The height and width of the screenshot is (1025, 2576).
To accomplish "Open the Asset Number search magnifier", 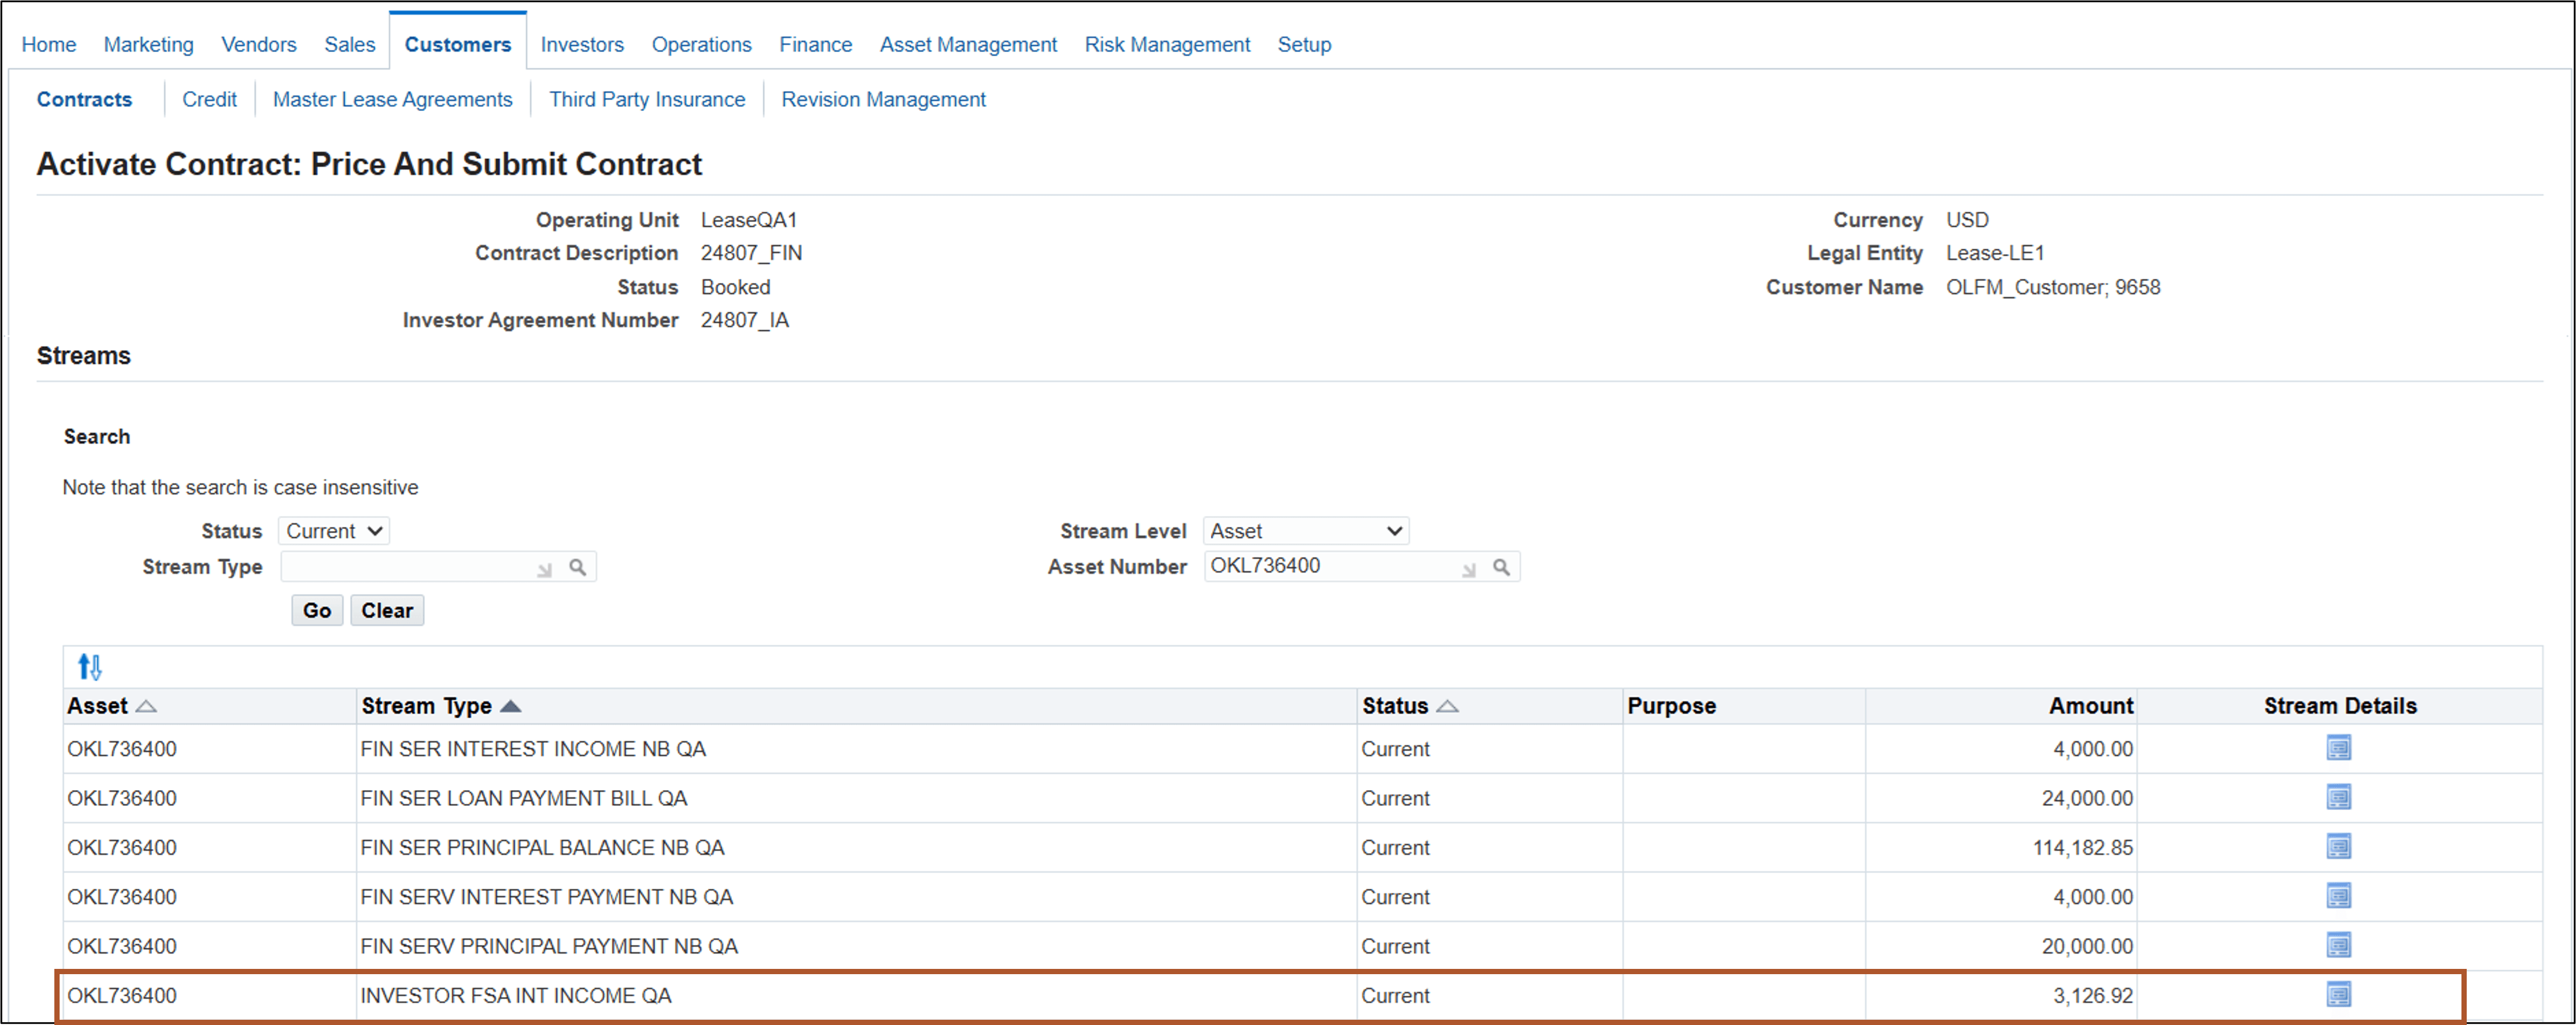I will pyautogui.click(x=1503, y=566).
